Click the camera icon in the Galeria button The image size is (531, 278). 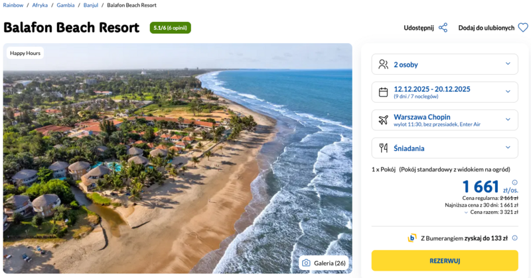pos(306,263)
